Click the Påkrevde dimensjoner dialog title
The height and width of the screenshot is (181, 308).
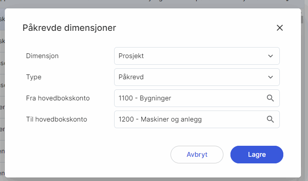[x=69, y=28]
